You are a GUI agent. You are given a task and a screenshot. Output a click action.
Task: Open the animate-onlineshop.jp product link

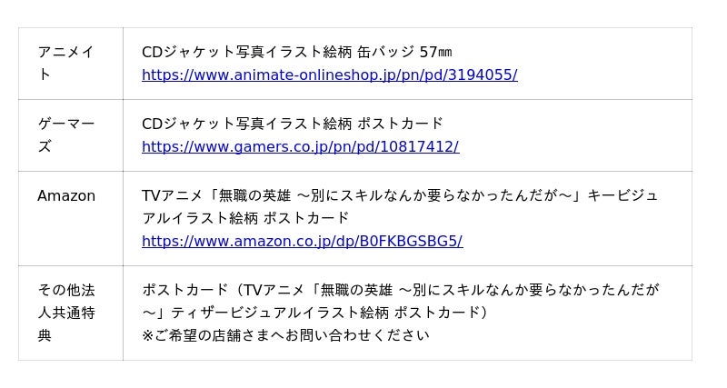[x=330, y=75]
